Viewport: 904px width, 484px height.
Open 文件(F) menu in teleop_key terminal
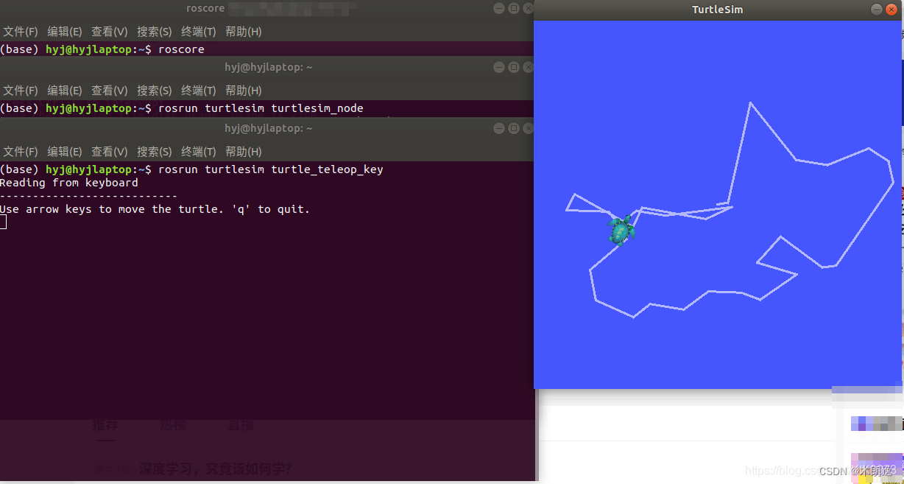(x=21, y=152)
